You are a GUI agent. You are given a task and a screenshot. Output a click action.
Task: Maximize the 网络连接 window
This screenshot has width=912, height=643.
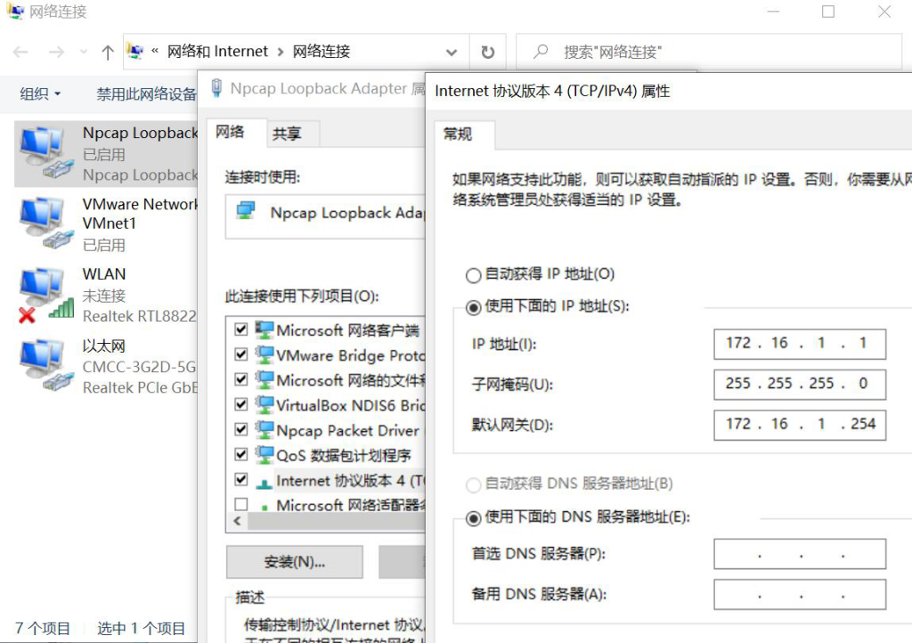tap(828, 12)
